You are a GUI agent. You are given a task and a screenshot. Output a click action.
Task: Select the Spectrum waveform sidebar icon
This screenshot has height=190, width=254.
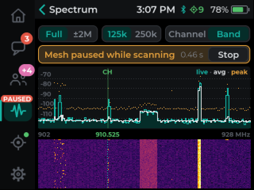(18, 111)
